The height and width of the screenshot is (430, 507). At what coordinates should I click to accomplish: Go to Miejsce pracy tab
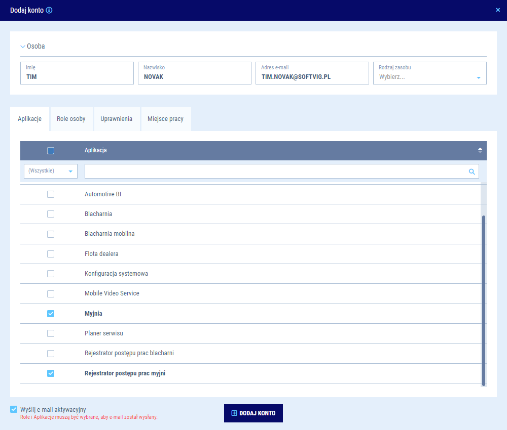tap(165, 119)
